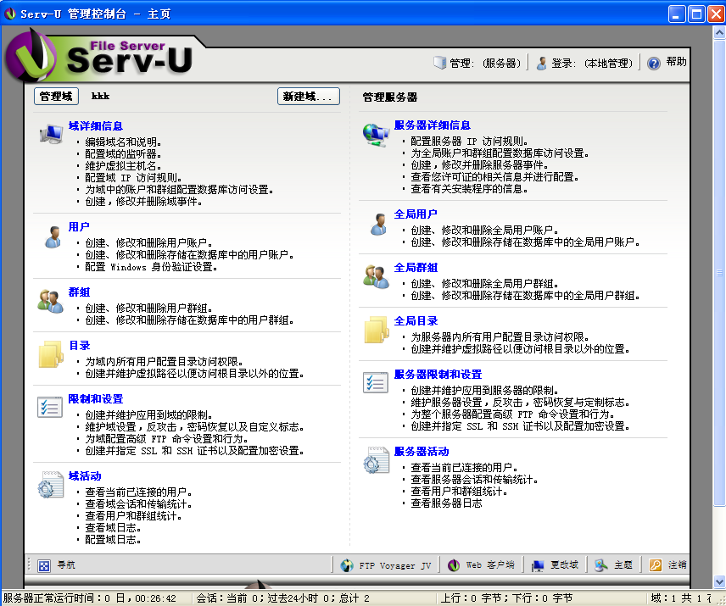Click the navigation bar drag handle grip

[29, 564]
